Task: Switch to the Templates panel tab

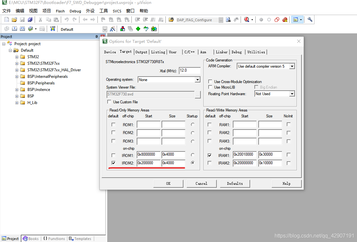Action: [x=80, y=239]
